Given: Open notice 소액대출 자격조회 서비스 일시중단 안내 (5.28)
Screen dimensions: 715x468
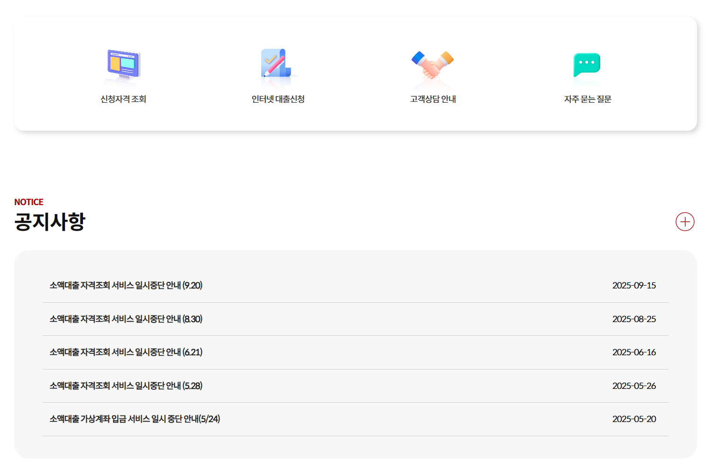Looking at the screenshot, I should tap(126, 386).
